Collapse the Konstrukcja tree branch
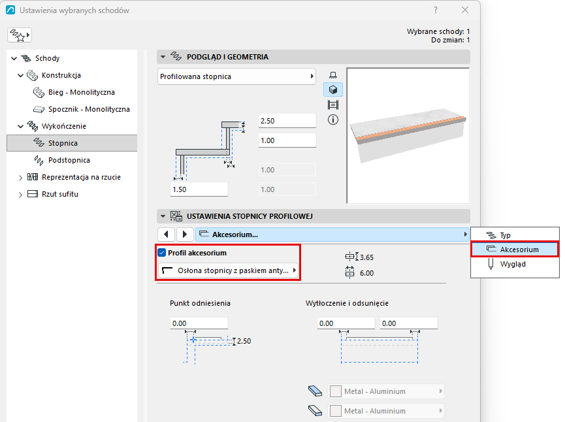The image size is (565, 422). [20, 75]
